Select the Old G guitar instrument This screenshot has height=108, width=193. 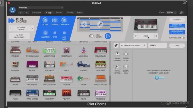click(66, 66)
